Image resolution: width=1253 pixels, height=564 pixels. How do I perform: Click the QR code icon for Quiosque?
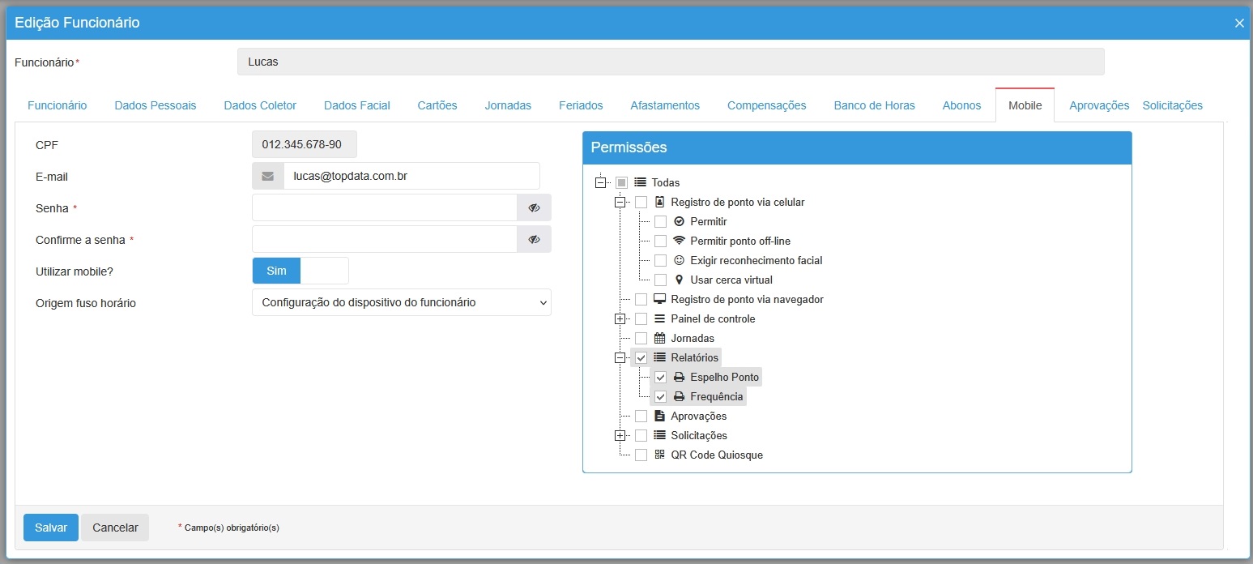[659, 455]
